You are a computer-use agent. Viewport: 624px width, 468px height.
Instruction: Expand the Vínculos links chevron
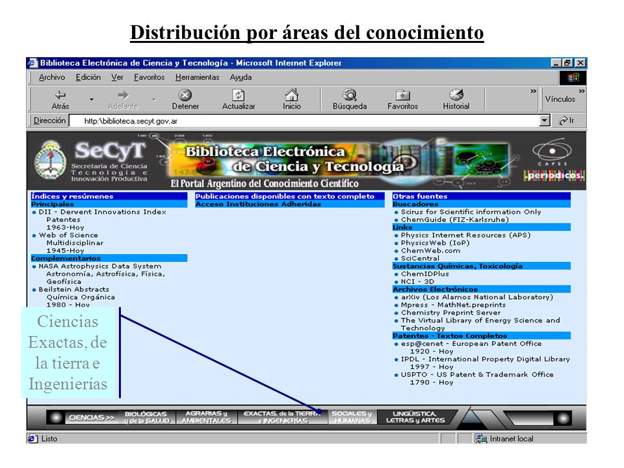click(581, 92)
